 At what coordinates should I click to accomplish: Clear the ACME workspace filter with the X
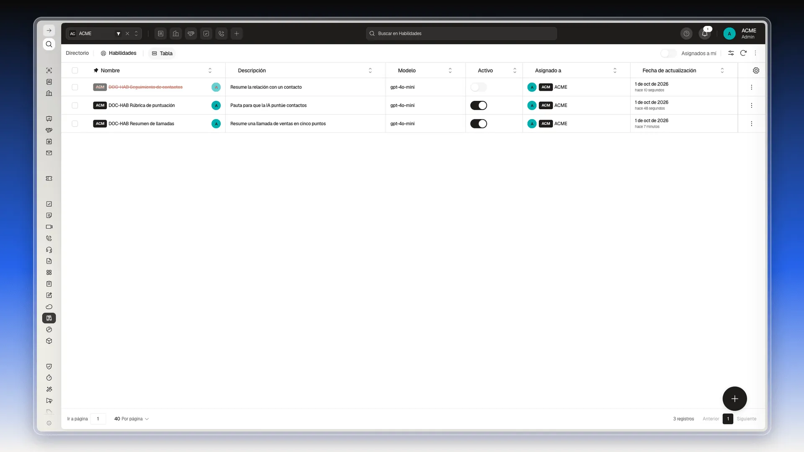click(x=127, y=33)
